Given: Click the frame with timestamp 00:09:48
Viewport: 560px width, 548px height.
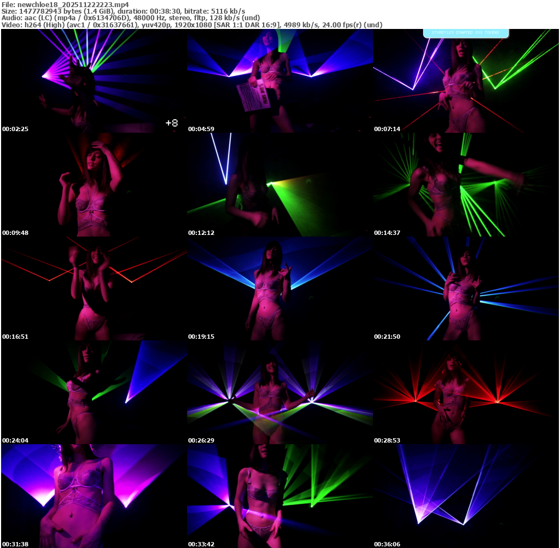Looking at the screenshot, I should click(94, 185).
